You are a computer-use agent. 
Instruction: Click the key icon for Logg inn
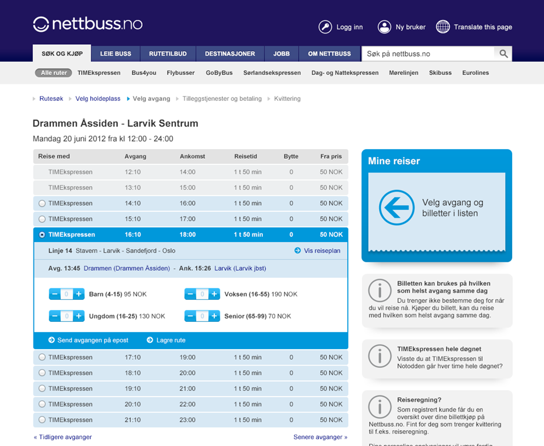(x=325, y=27)
